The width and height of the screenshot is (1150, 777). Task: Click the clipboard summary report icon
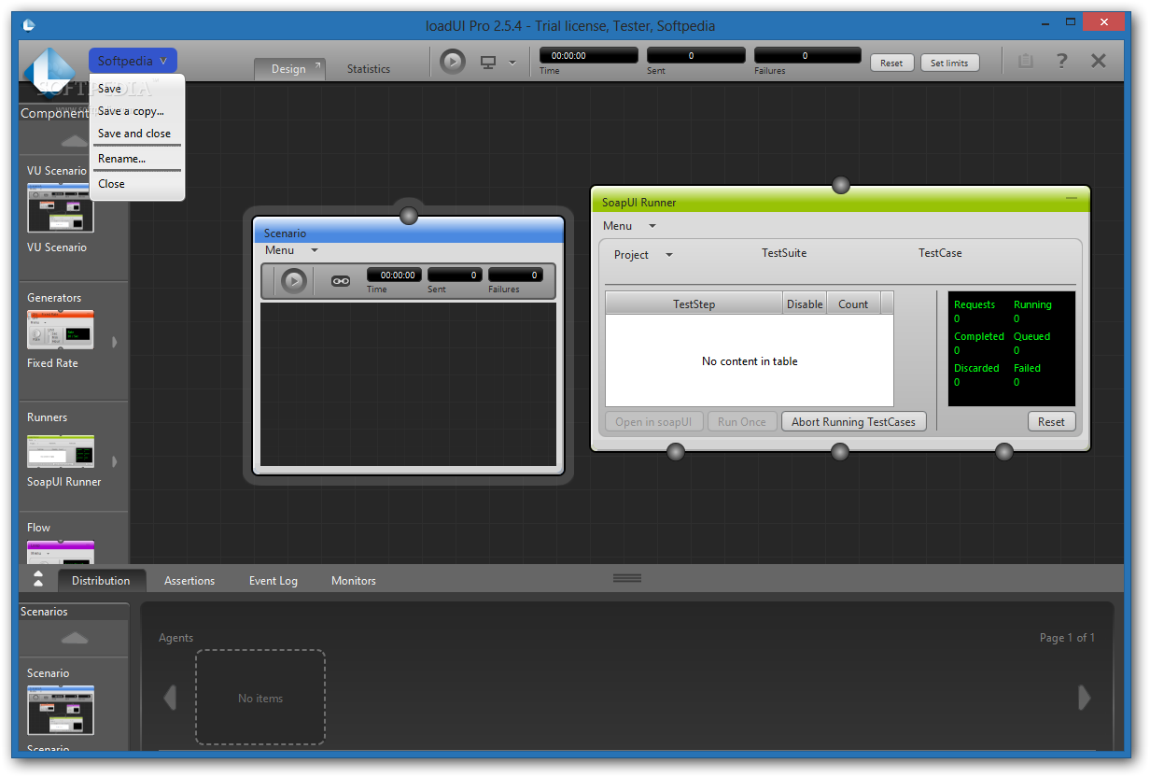coord(1026,61)
